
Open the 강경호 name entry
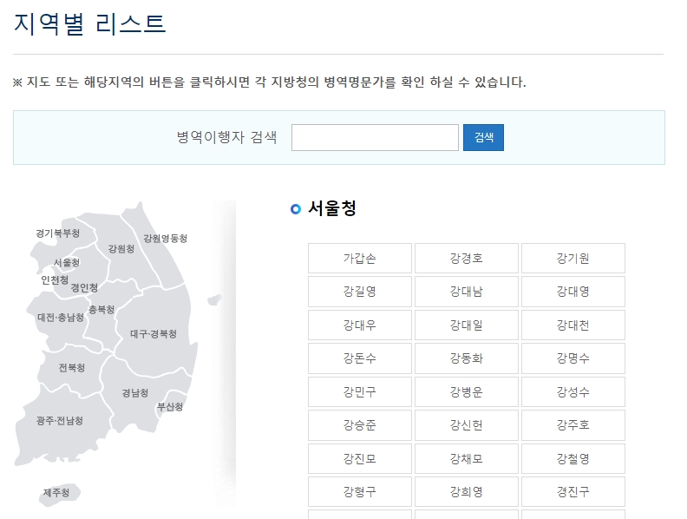pos(466,258)
